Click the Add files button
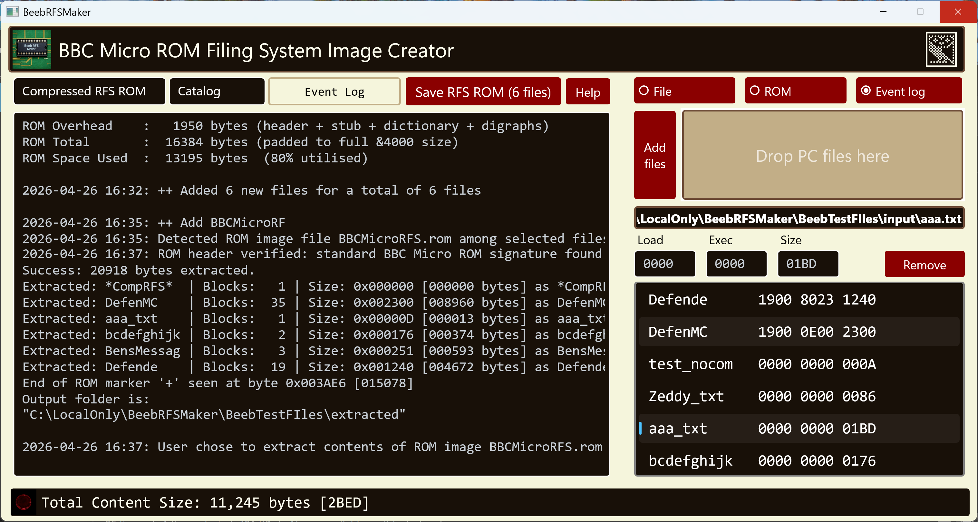978x522 pixels. pos(654,155)
